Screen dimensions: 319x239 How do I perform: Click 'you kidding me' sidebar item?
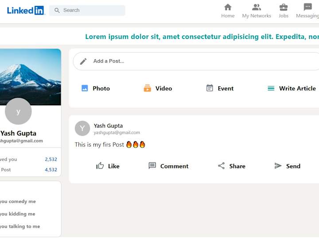point(17,214)
